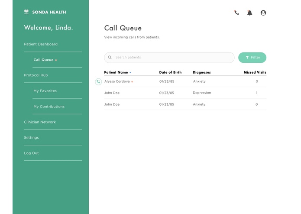
Task: Click the Date of Birth column header
Action: point(170,72)
